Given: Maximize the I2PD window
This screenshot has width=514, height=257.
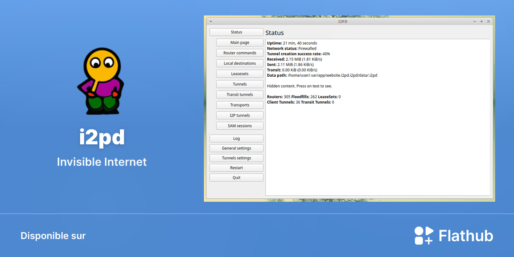Looking at the screenshot, I should [481, 21].
